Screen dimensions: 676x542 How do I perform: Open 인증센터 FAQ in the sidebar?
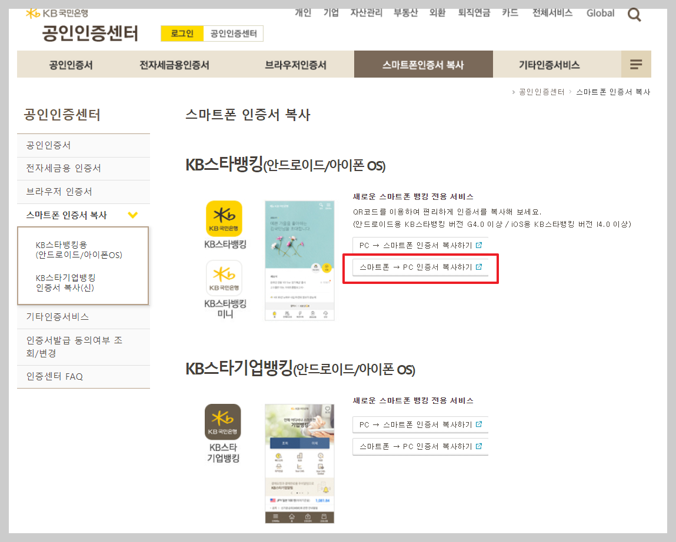pyautogui.click(x=84, y=377)
